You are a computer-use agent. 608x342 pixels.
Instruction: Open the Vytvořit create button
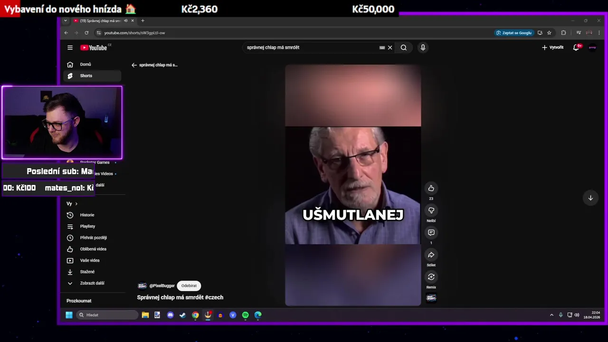point(552,47)
